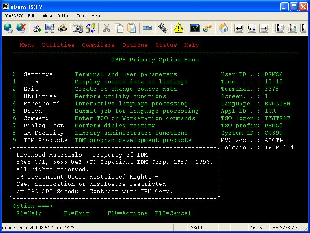This screenshot has width=310, height=233.
Task: Click F3=Exit function key label
Action: 77,213
